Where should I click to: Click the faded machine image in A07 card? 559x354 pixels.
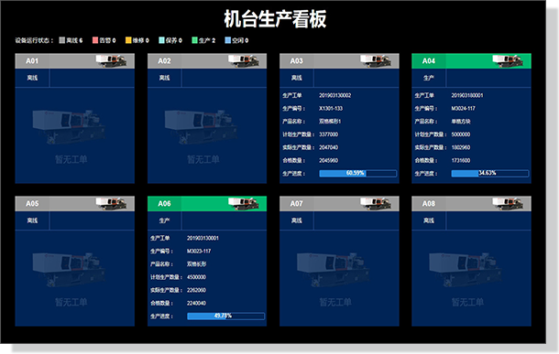click(334, 270)
